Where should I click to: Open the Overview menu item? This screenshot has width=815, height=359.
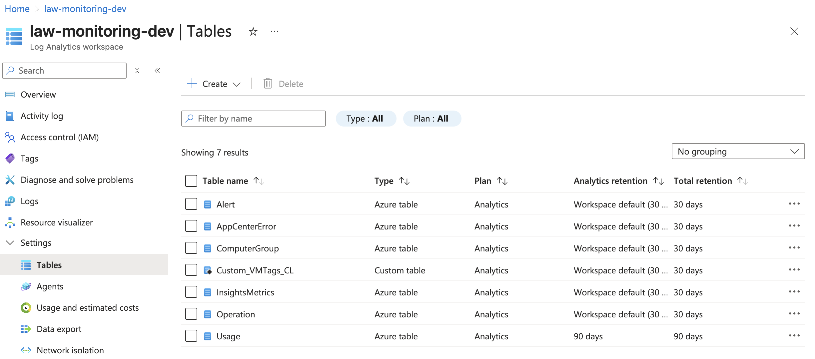point(38,94)
